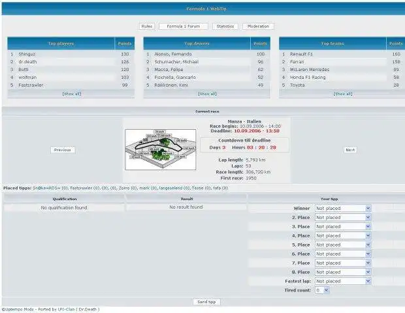Viewport: 405px width, 313px height.
Task: Click driver Alonso, Fernando
Action: point(173,54)
